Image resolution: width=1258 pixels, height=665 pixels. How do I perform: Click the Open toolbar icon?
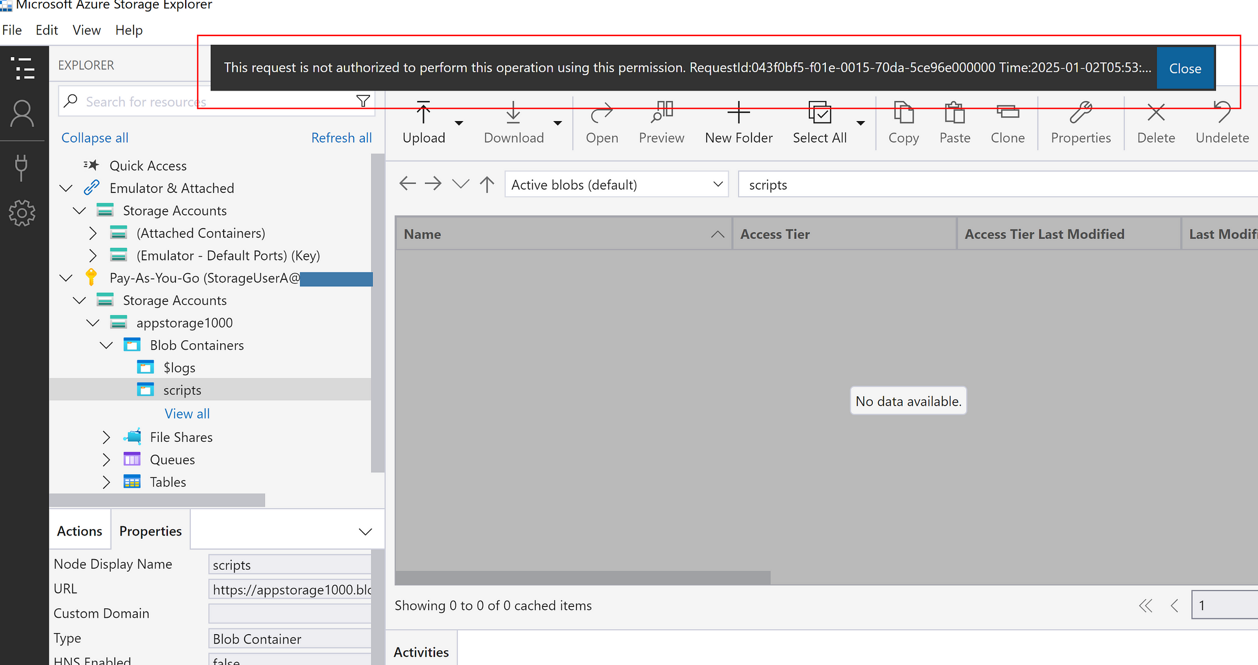pos(602,113)
